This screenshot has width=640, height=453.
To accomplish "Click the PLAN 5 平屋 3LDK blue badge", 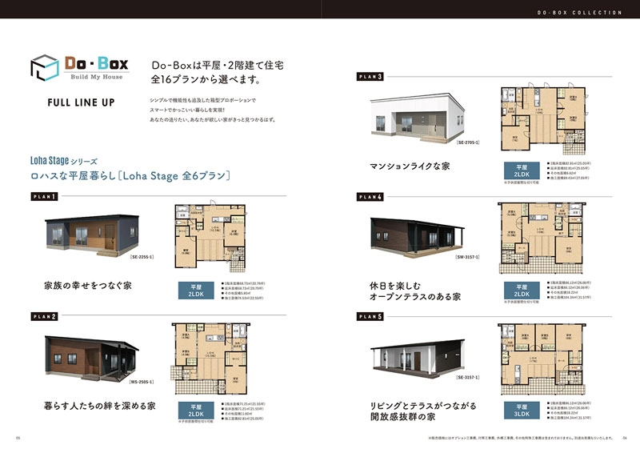I will tap(522, 410).
